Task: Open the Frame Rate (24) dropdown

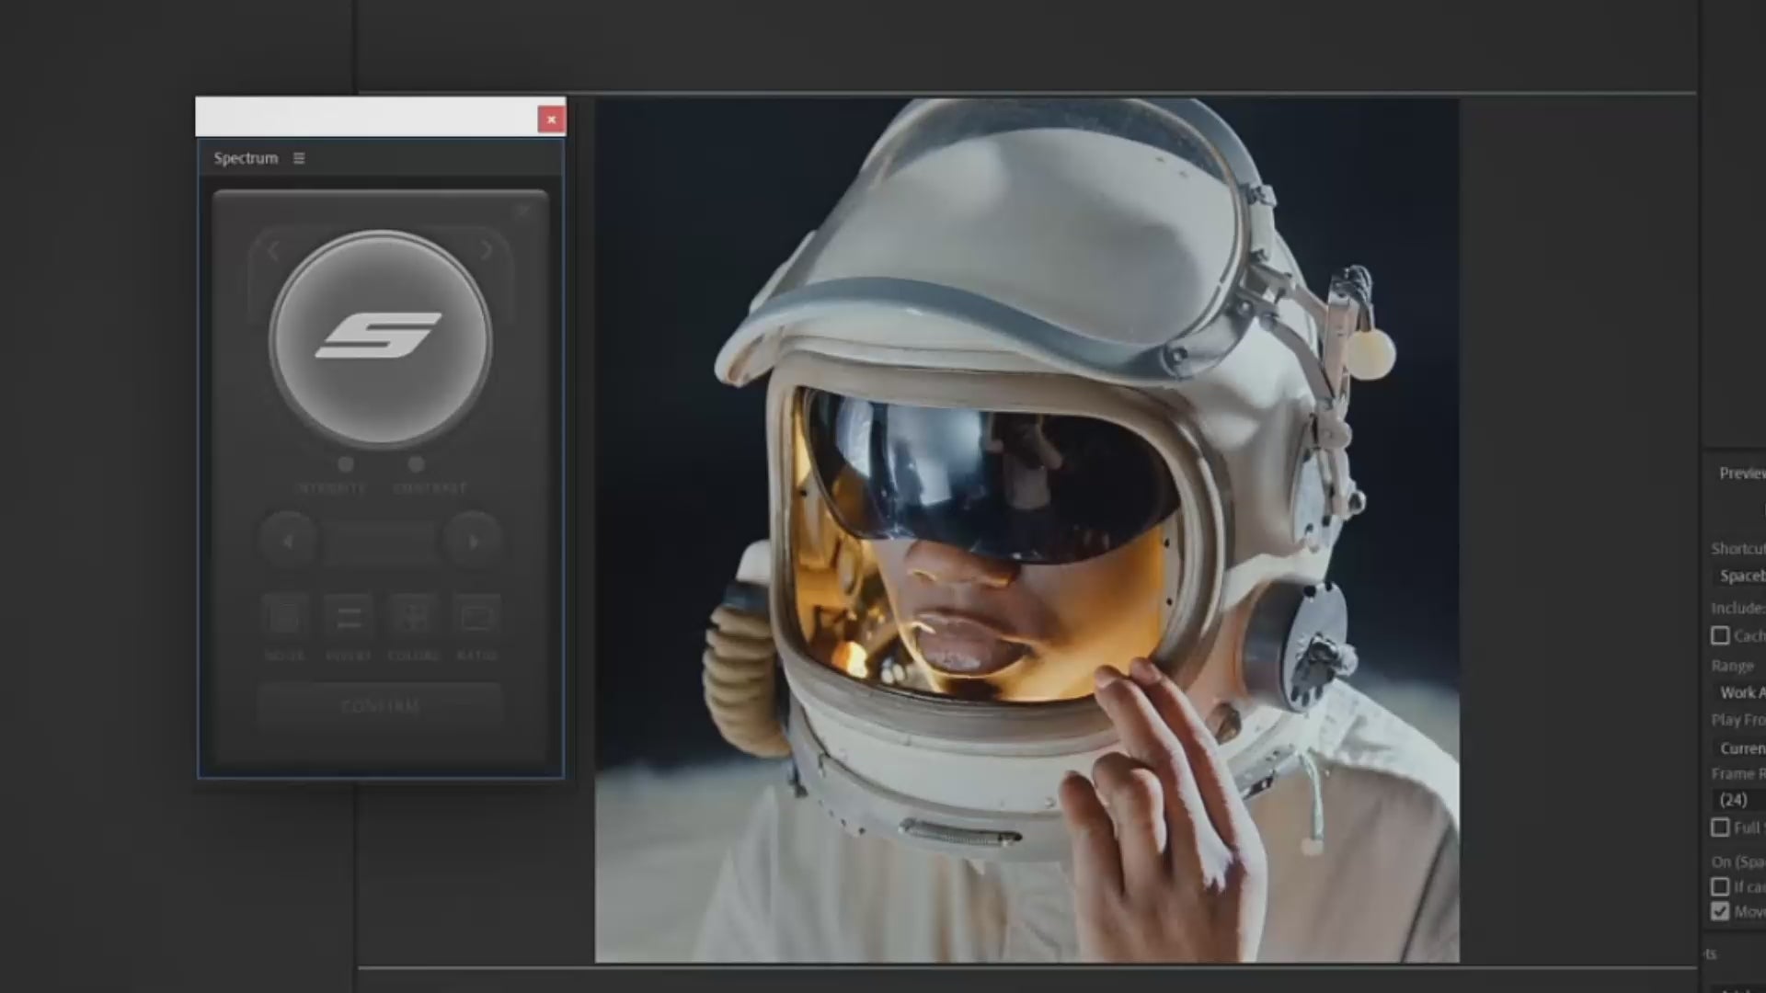Action: [1737, 800]
